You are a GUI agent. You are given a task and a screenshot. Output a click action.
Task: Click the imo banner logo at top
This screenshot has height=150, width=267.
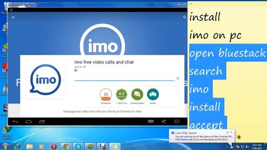point(103,40)
